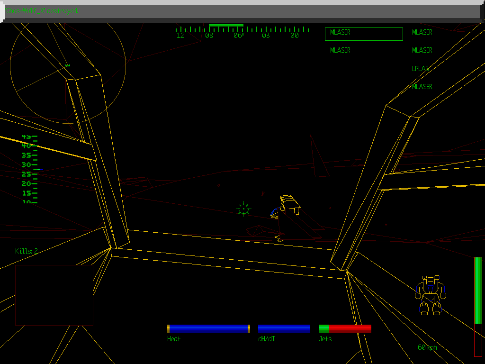Select the highlighted MLASER weapon group
The image size is (485, 364).
(x=363, y=33)
